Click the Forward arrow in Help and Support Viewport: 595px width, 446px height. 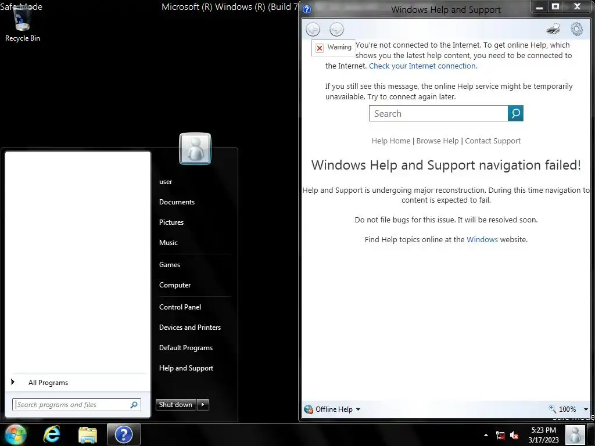[x=336, y=29]
